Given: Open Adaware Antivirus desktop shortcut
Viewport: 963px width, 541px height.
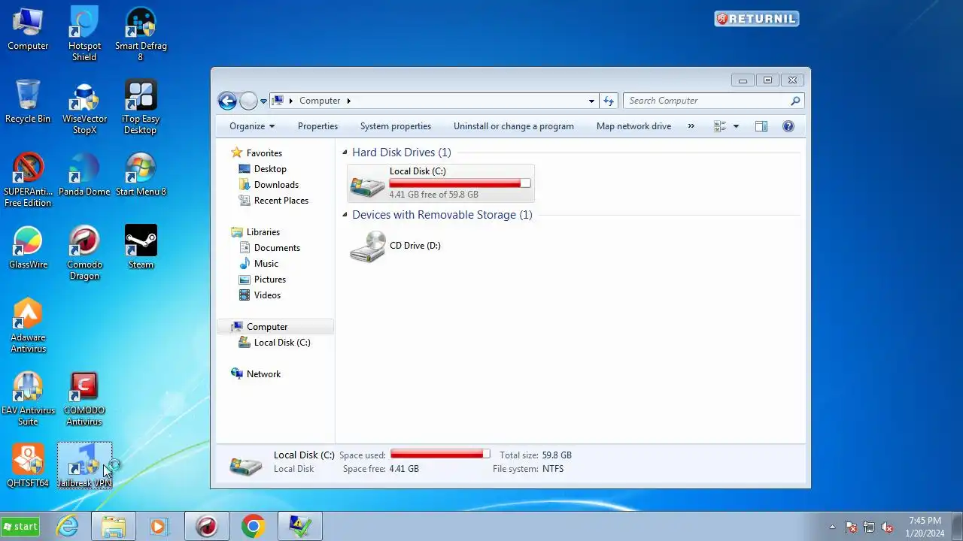Looking at the screenshot, I should (x=28, y=325).
